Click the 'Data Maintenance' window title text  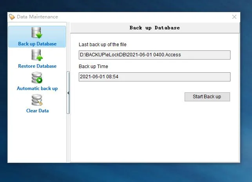click(37, 17)
